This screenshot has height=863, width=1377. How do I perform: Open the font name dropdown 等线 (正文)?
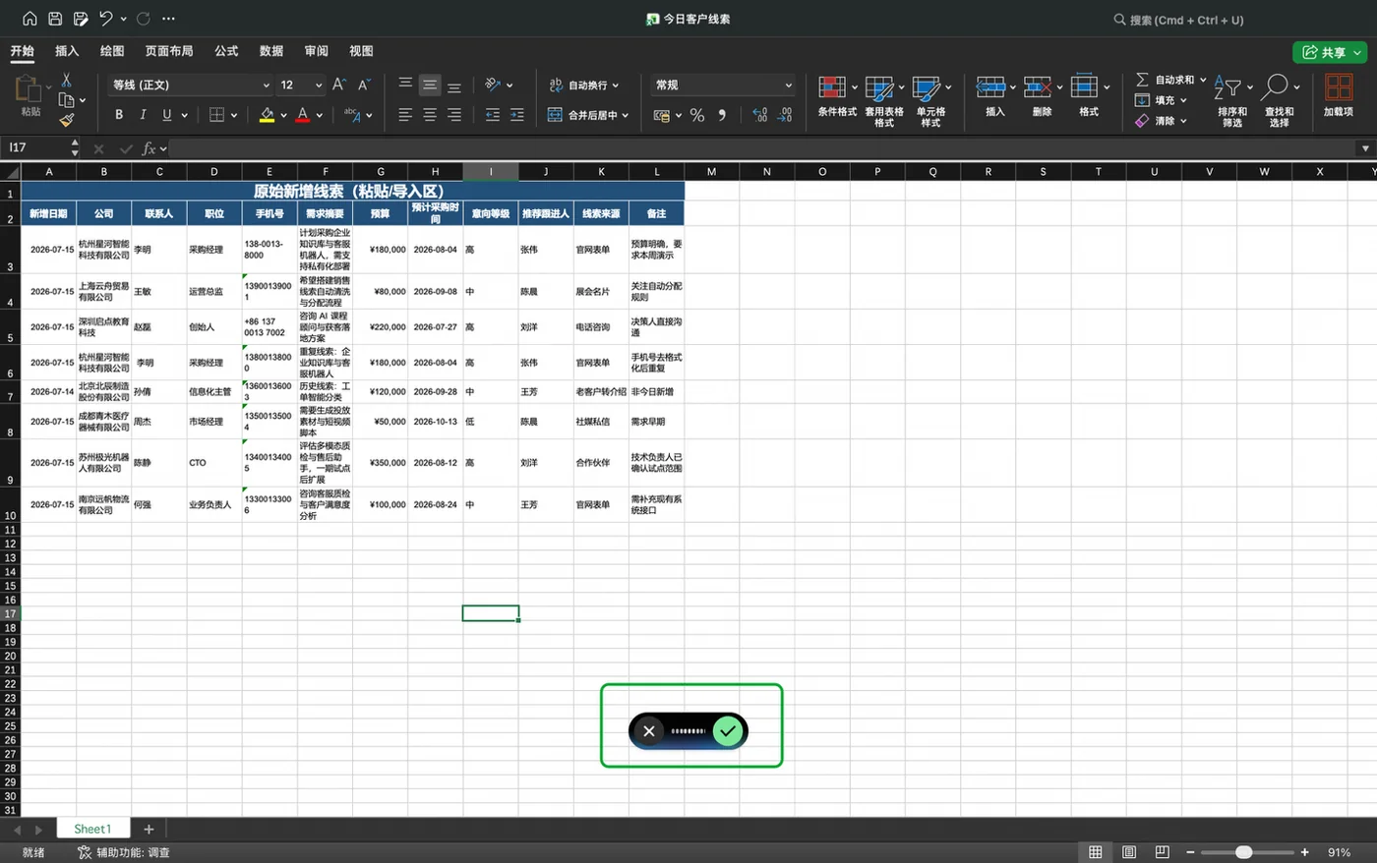point(191,85)
